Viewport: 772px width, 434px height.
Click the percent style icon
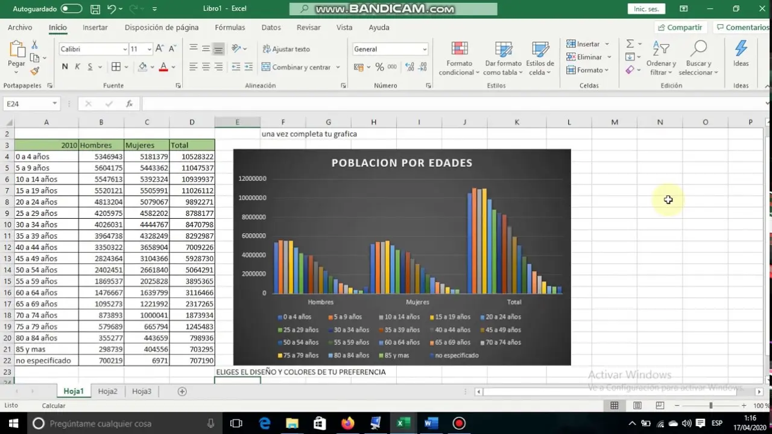point(379,67)
